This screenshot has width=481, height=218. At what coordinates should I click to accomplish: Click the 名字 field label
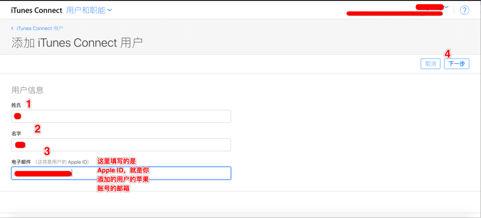16,133
